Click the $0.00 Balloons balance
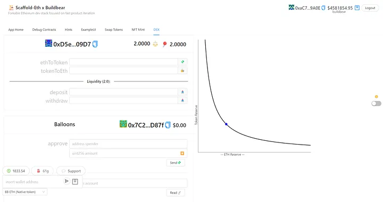 tap(179, 125)
